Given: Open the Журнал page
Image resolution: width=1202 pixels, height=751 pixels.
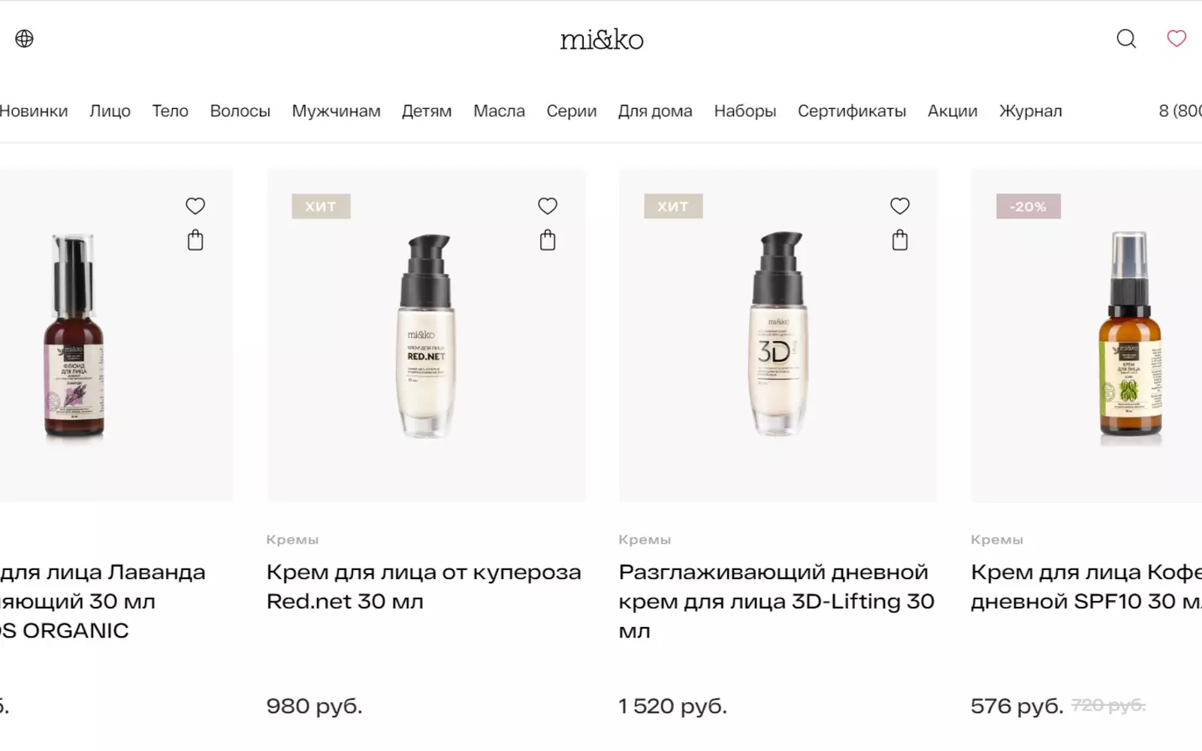Looking at the screenshot, I should [x=1030, y=111].
